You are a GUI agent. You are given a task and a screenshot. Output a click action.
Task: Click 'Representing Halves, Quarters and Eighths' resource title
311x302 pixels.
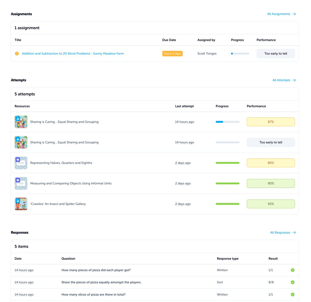[x=61, y=163]
